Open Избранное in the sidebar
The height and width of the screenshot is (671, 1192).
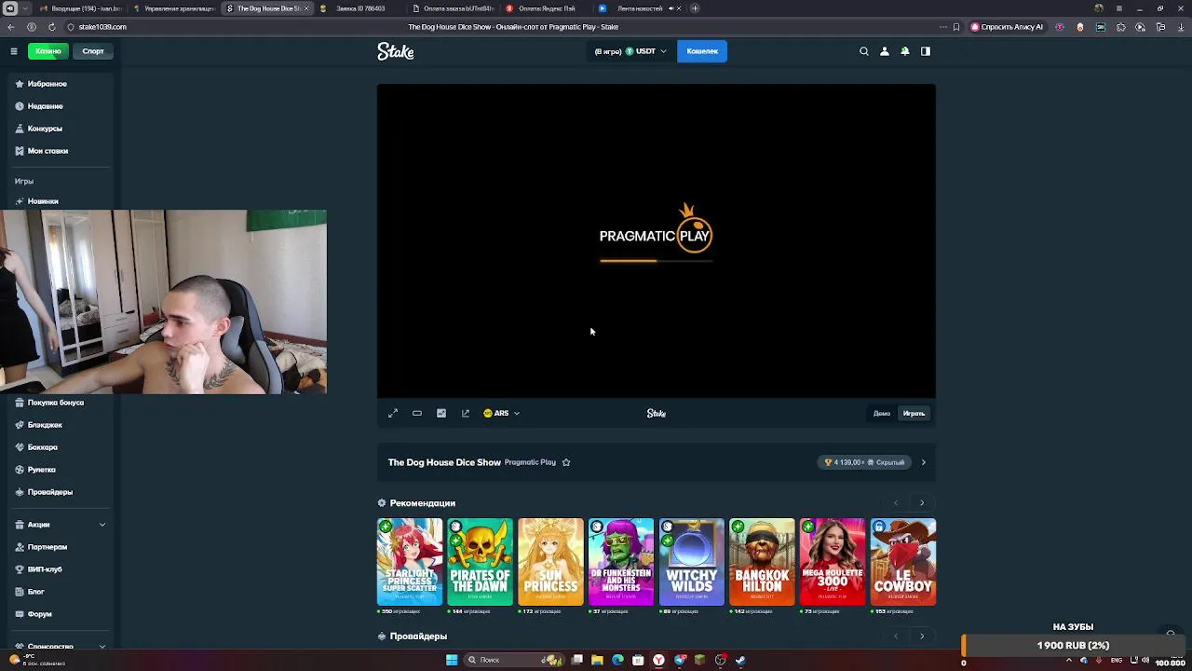(x=47, y=84)
